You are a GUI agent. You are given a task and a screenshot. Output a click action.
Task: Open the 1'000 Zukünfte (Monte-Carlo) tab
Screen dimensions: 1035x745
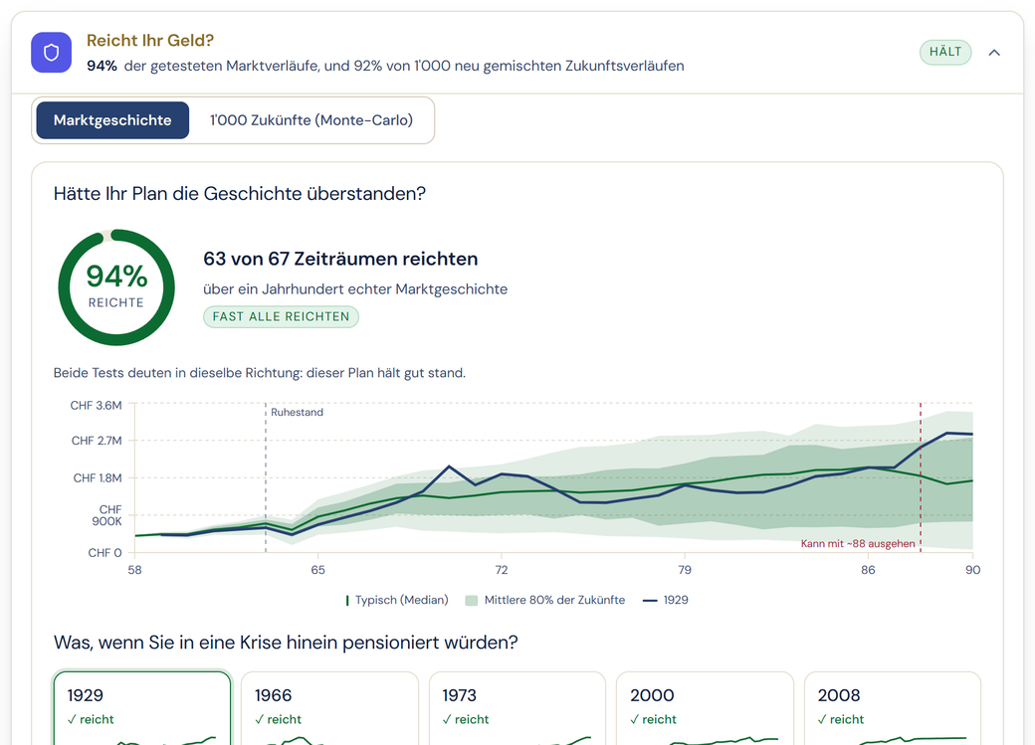coord(310,120)
